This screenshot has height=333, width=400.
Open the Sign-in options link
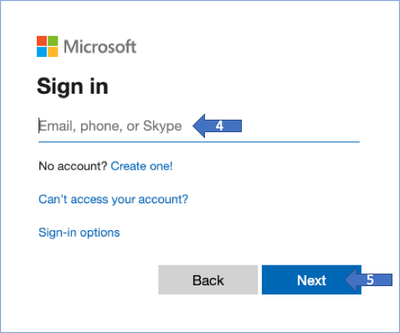click(x=79, y=233)
